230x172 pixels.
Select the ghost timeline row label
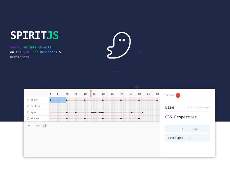point(34,100)
